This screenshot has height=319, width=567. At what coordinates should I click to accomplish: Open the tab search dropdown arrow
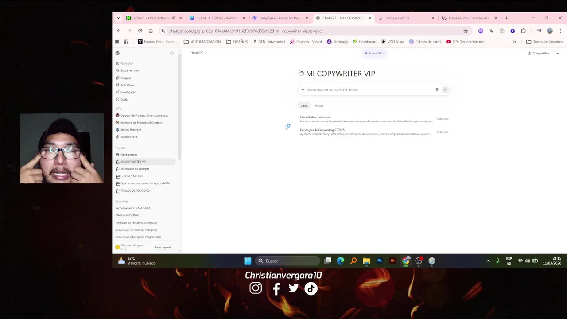click(x=118, y=18)
